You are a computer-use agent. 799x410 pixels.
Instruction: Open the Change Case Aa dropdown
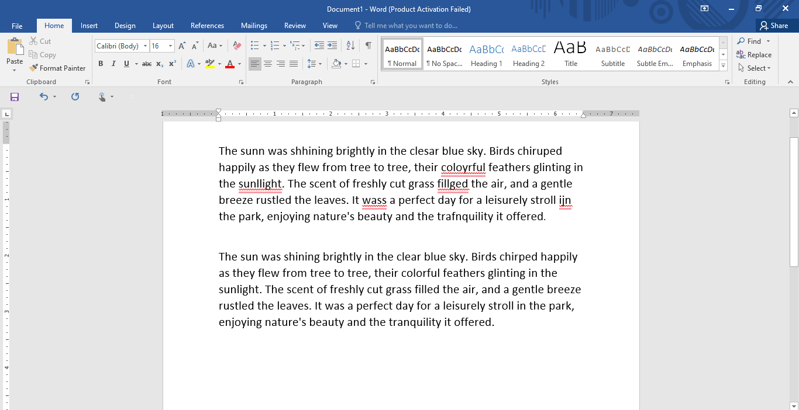click(215, 46)
